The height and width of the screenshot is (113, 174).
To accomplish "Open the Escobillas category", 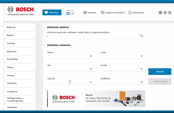I will (20, 59).
